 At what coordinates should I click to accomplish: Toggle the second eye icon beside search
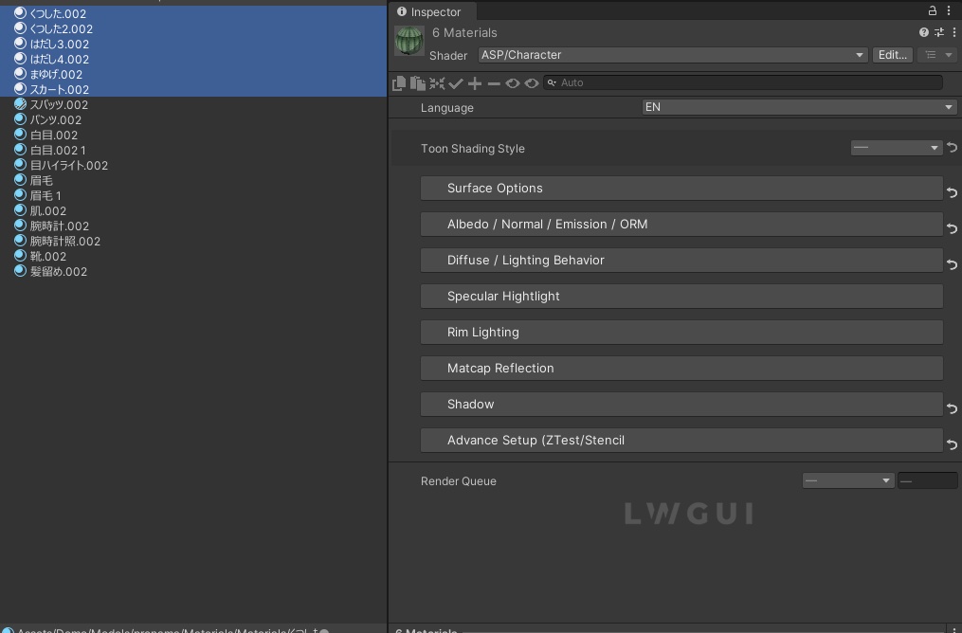pos(532,83)
